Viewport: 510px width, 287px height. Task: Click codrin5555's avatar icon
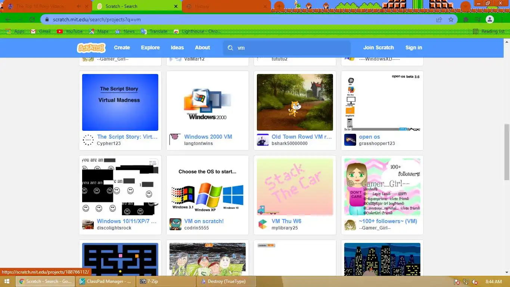pos(175,224)
